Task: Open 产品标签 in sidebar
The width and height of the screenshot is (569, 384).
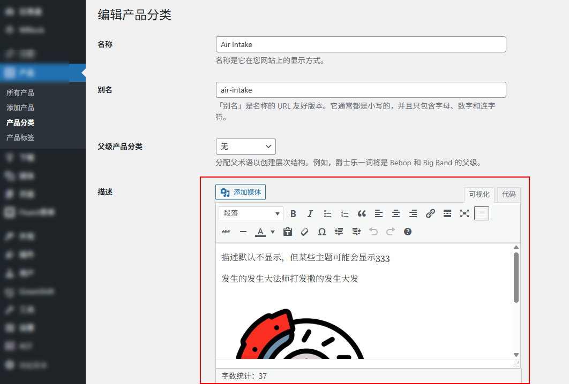Action: pyautogui.click(x=20, y=137)
